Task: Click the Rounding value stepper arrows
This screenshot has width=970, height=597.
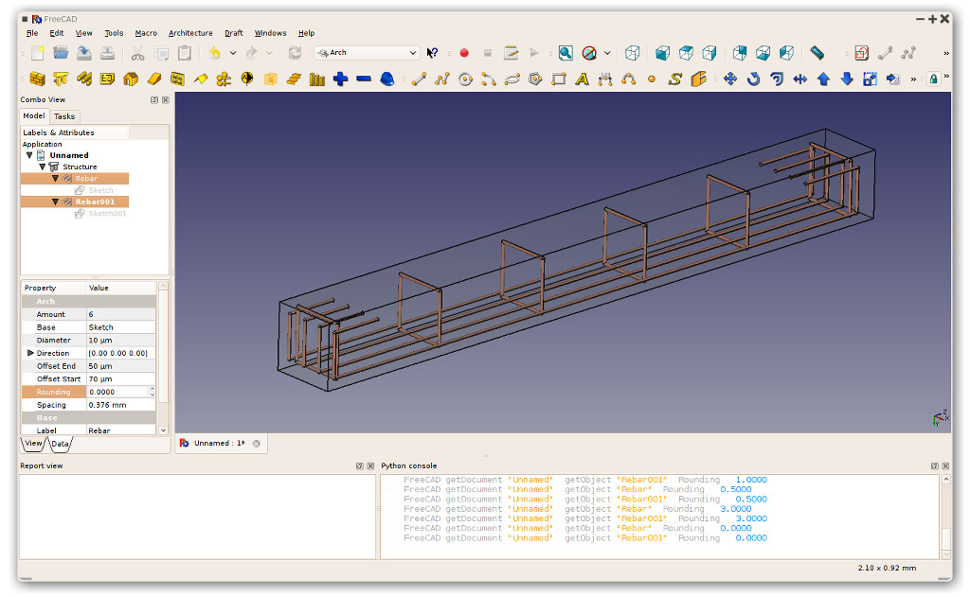Action: [153, 392]
